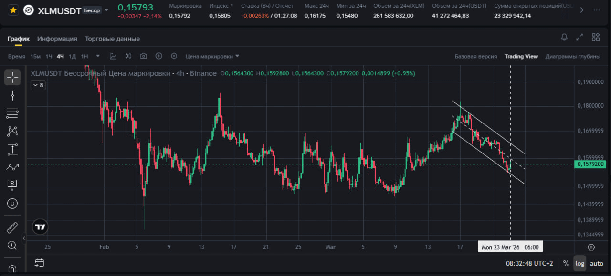Toggle auto scale mode
This screenshot has height=276, width=611.
click(597, 263)
